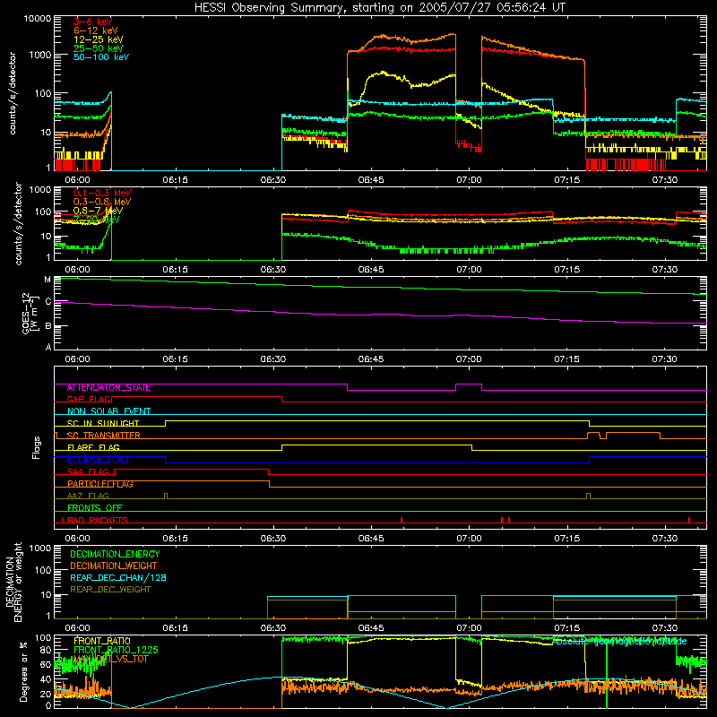Screen dimensions: 717x717
Task: Click the A class tick on GOES axis
Action: tap(48, 347)
